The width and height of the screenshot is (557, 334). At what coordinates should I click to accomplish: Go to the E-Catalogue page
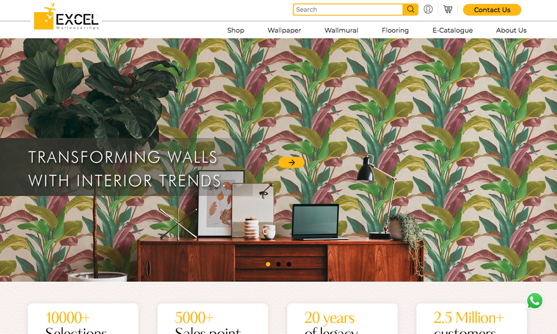click(x=452, y=30)
